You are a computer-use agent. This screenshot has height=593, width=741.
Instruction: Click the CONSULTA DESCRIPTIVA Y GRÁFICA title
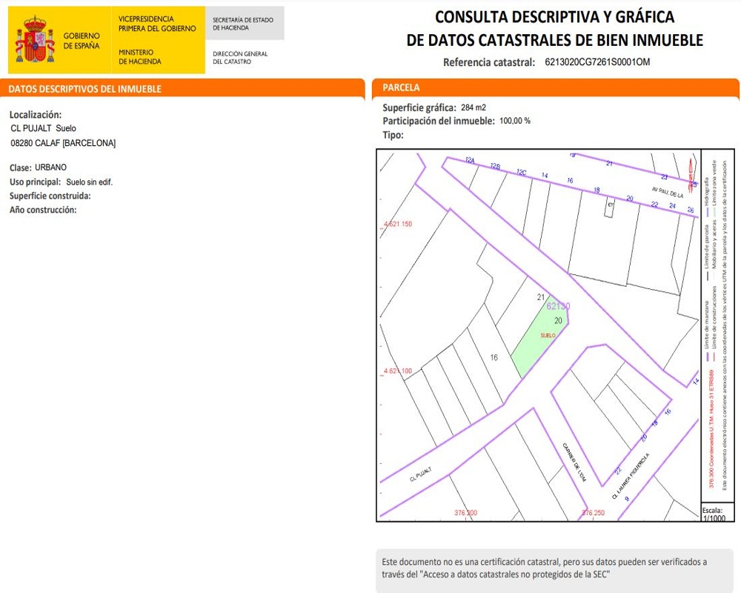pos(554,17)
